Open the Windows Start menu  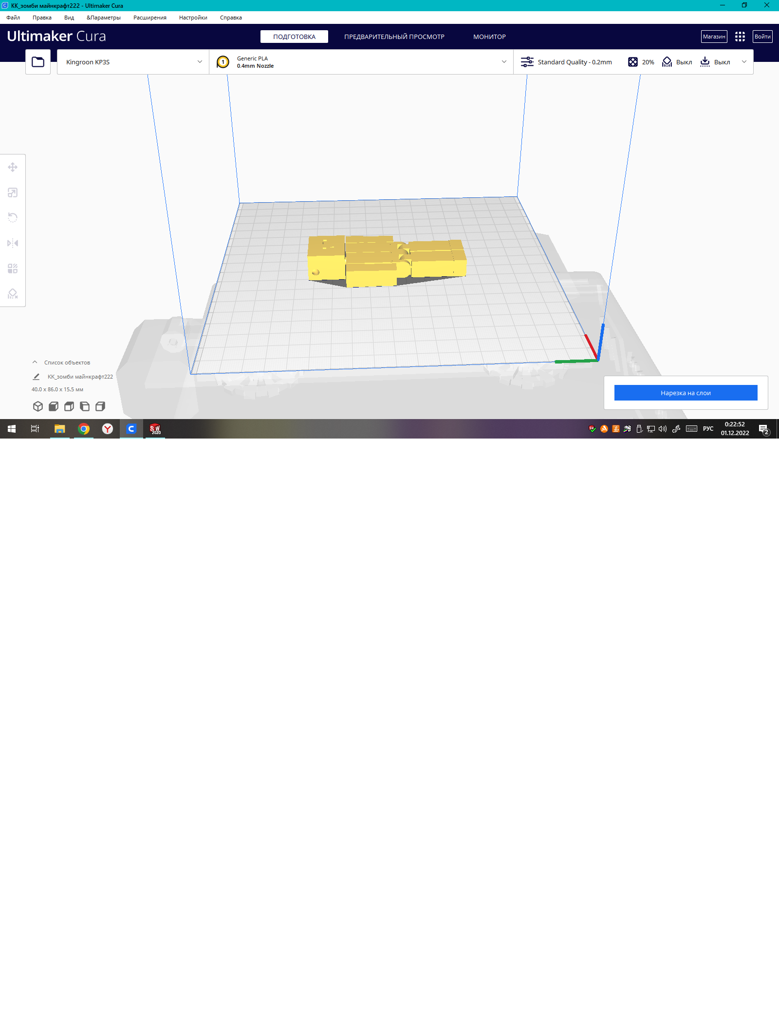(x=12, y=429)
